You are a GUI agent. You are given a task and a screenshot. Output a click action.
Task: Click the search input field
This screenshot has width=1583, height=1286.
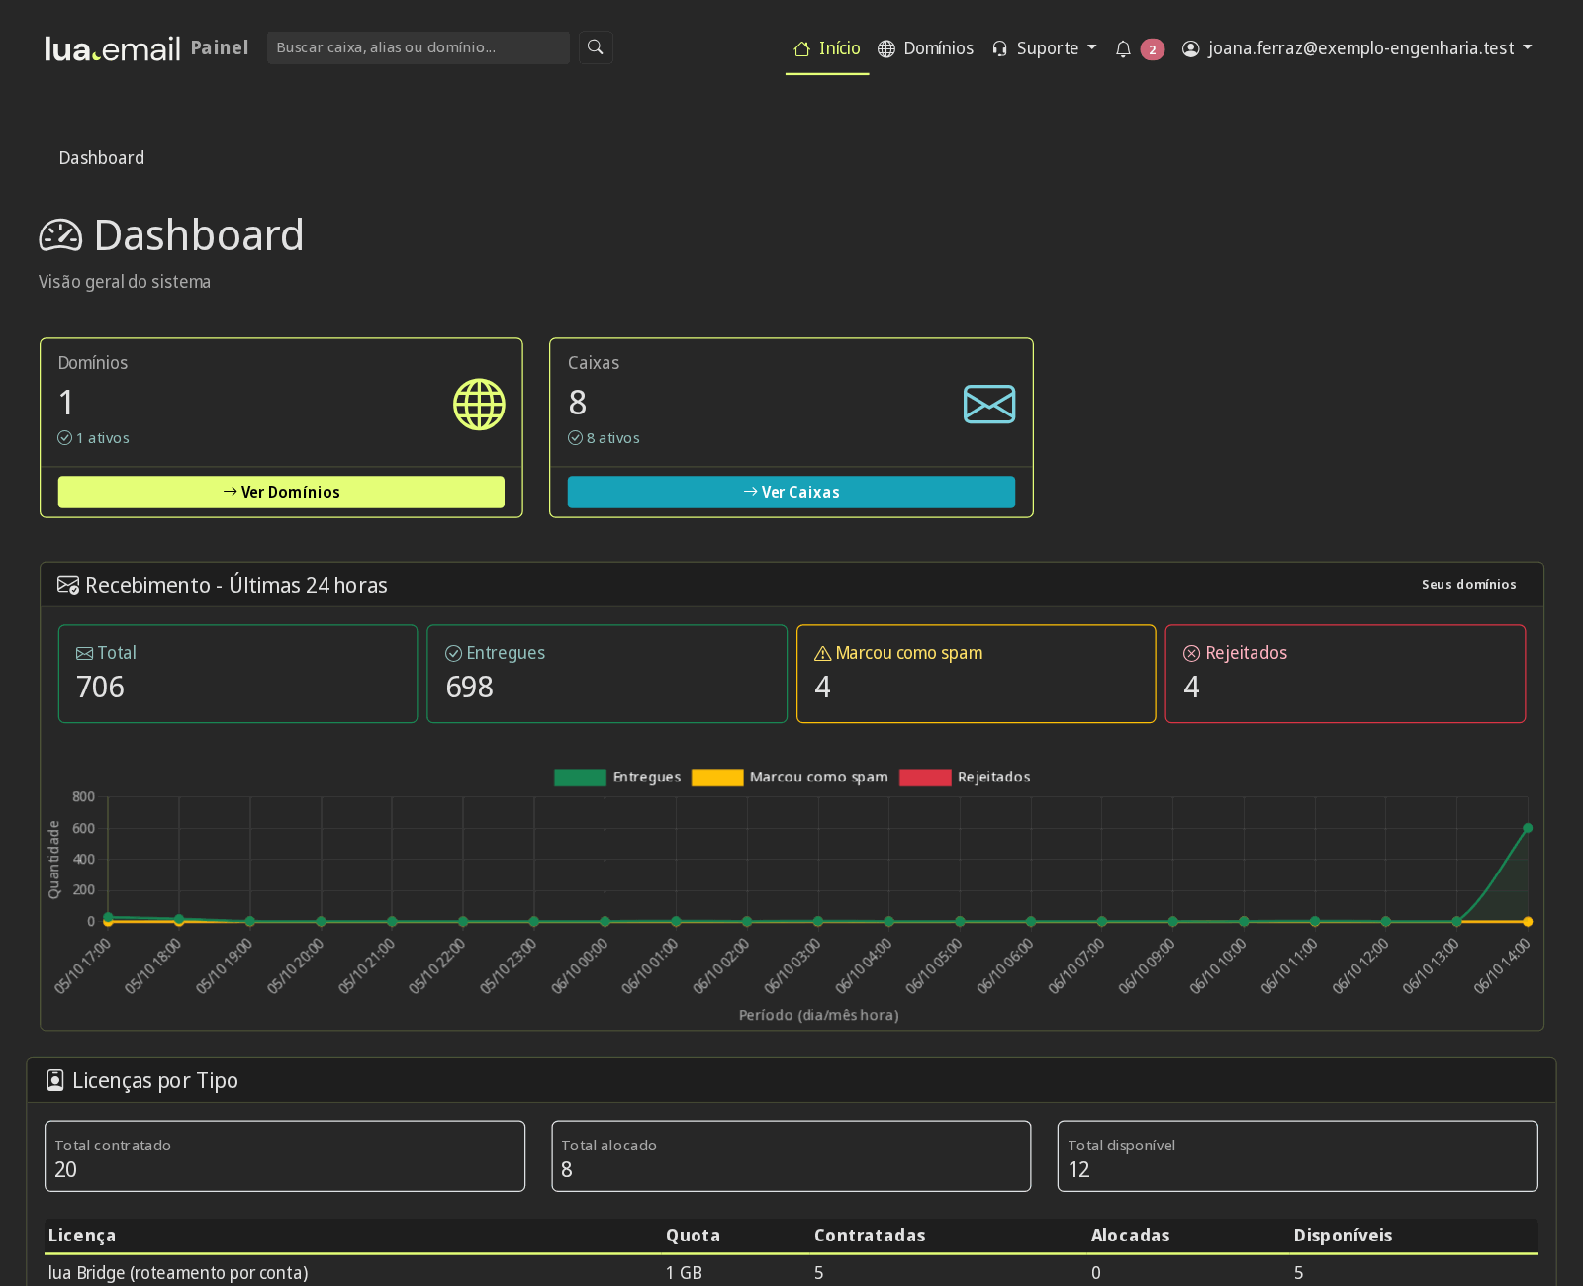[x=419, y=47]
